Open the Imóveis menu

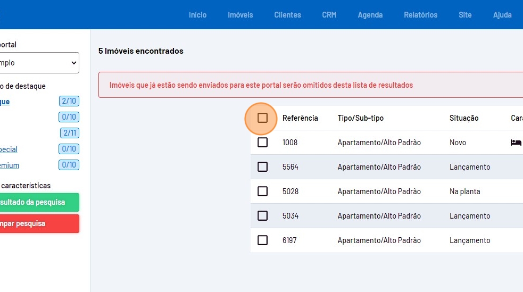tap(240, 15)
